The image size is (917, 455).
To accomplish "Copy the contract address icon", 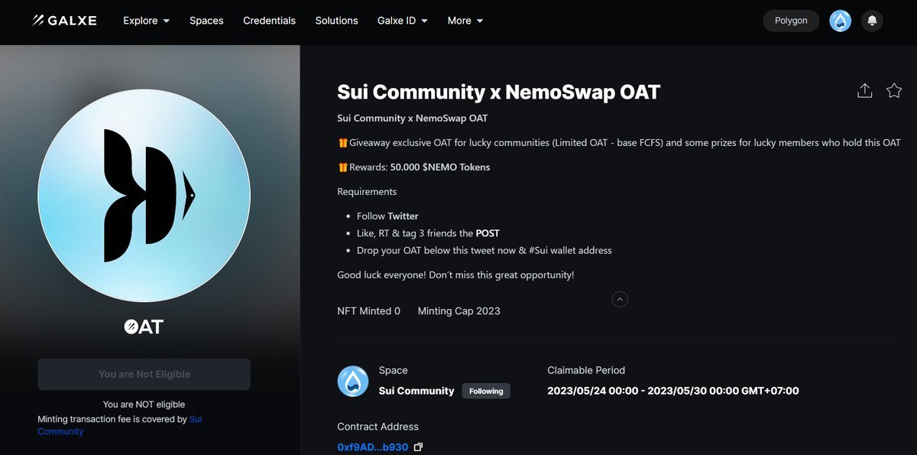I will (x=418, y=447).
